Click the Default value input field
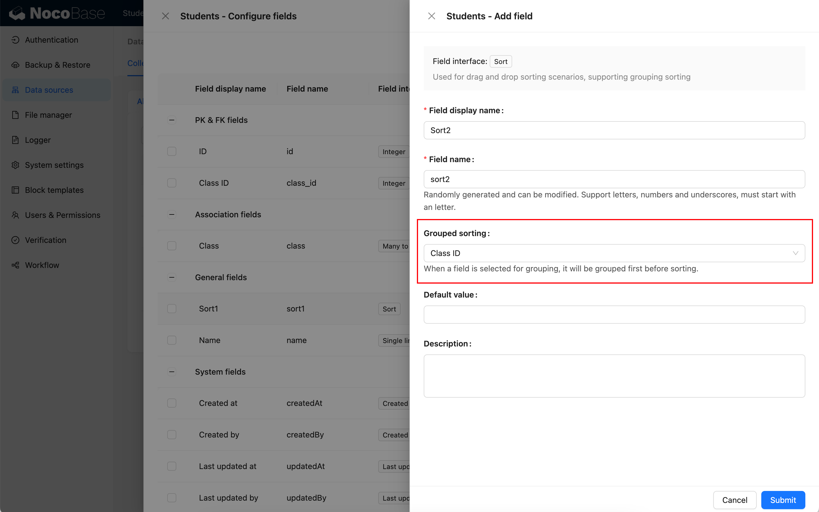This screenshot has height=512, width=819. [x=614, y=315]
